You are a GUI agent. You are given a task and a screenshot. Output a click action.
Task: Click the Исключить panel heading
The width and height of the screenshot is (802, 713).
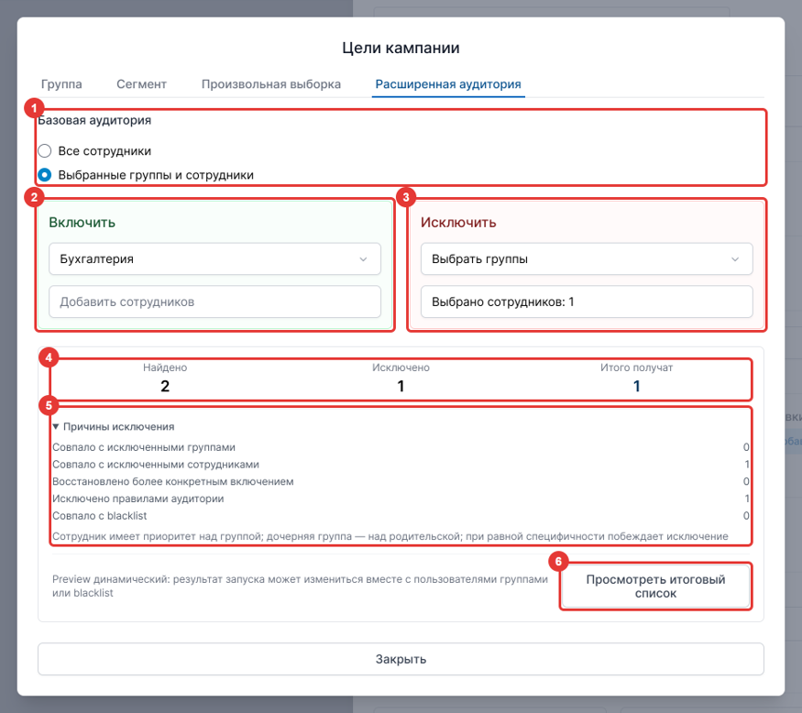458,223
